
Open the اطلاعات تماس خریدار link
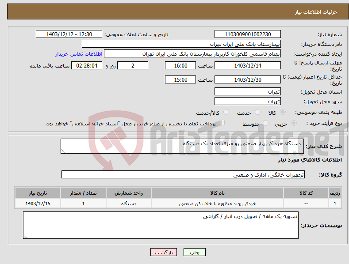[x=79, y=54]
